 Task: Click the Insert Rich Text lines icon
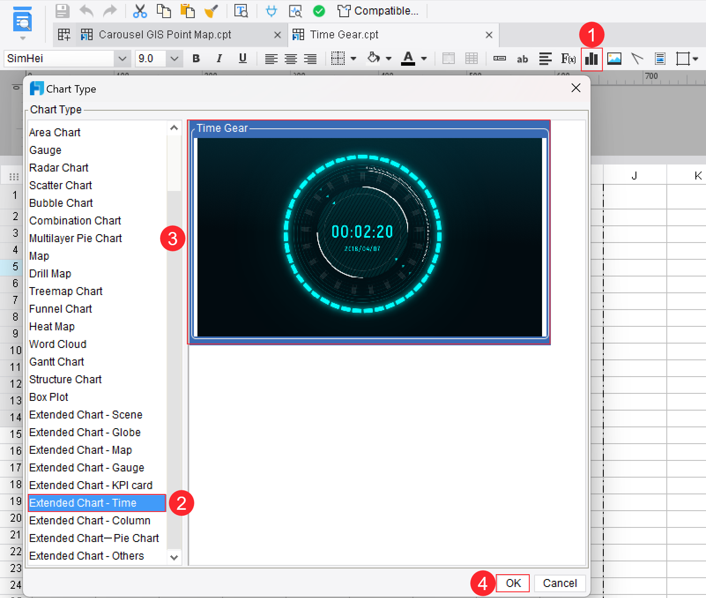pyautogui.click(x=546, y=59)
